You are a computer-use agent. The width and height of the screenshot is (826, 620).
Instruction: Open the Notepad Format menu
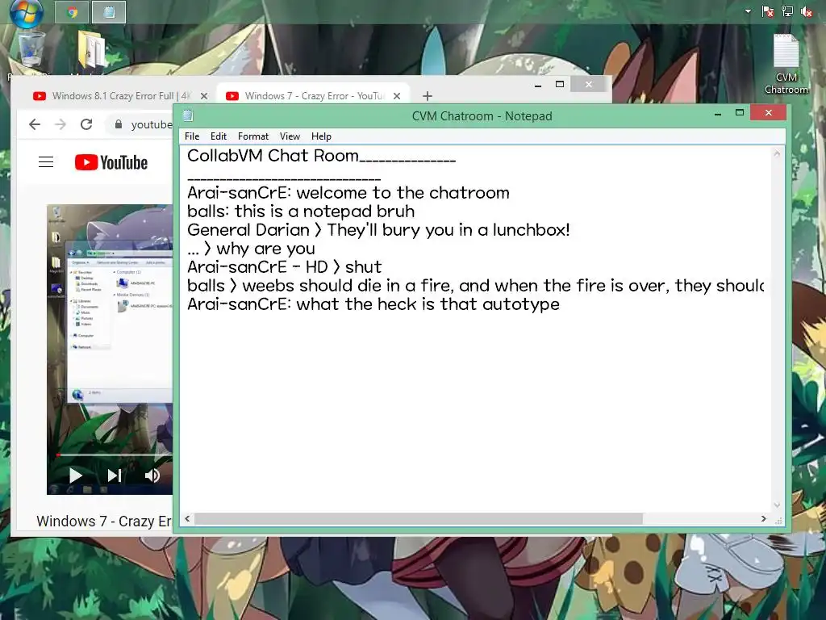coord(252,136)
